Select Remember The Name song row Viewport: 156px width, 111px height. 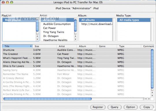click(76, 74)
